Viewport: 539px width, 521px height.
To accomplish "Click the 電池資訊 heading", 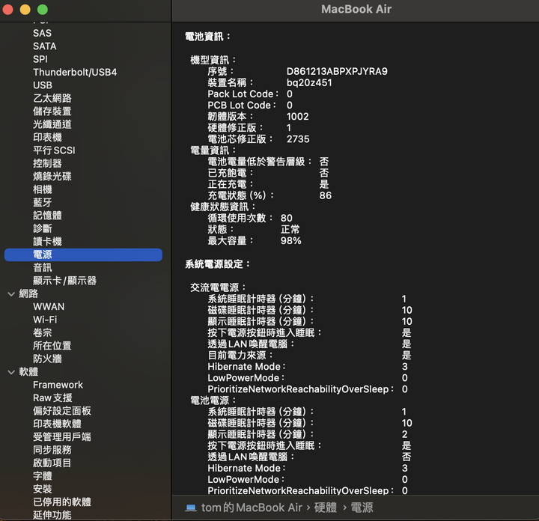I will 207,37.
